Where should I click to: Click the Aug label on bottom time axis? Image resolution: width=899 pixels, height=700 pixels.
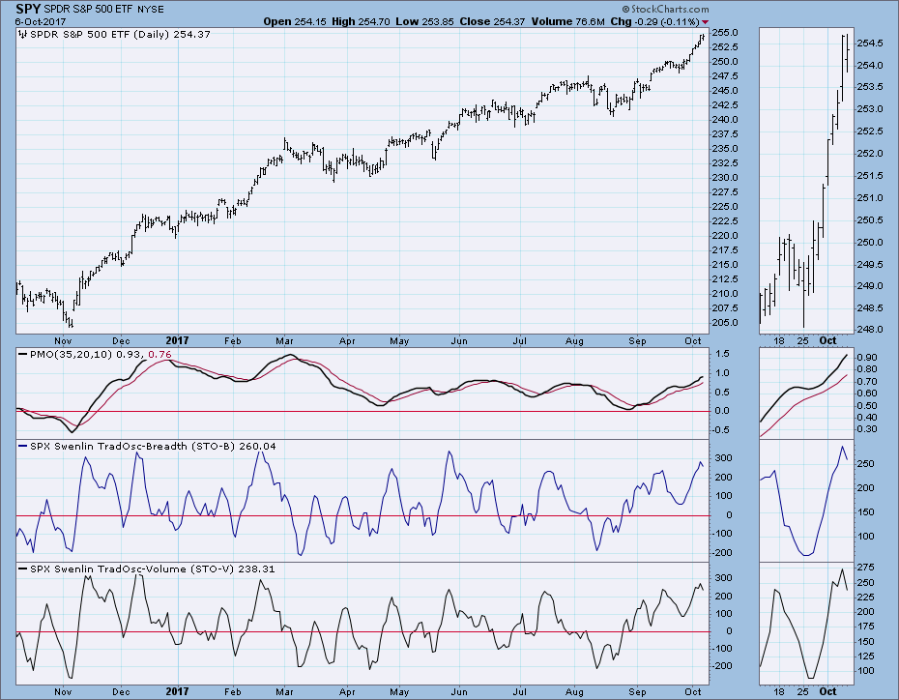[574, 692]
